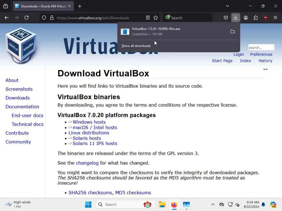This screenshot has width=282, height=211.
Task: Open the changelog link
Action: click(87, 163)
